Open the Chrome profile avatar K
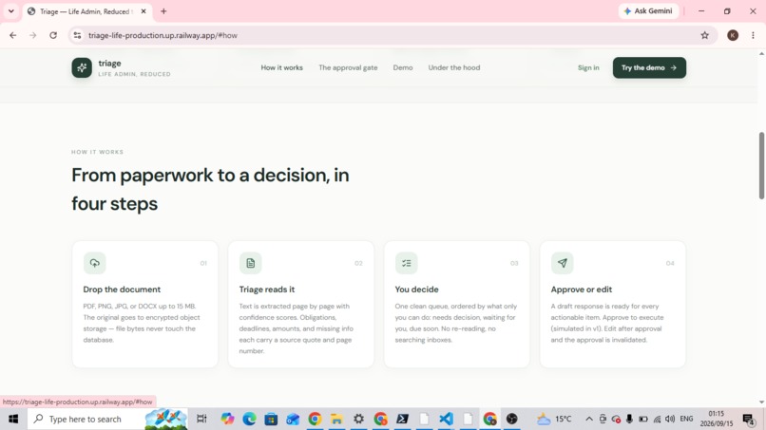This screenshot has width=766, height=430. 733,35
